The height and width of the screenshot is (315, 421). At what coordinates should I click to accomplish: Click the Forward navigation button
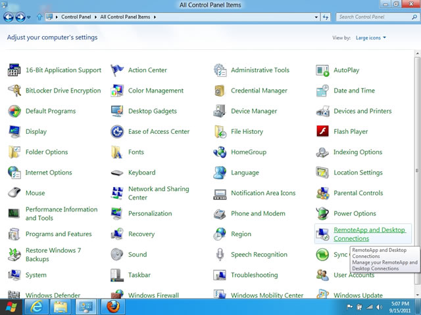[x=20, y=17]
